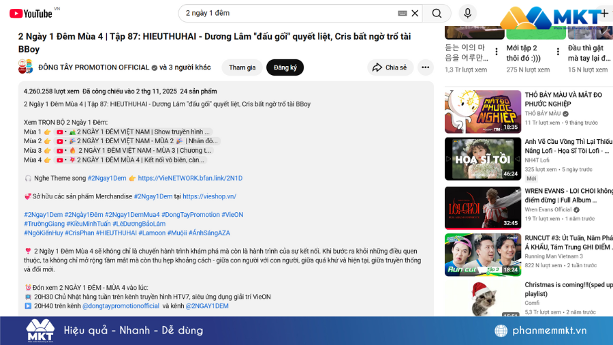Open the Mùa 3 playlist link
Screen dimensions: 613x345
[134, 150]
